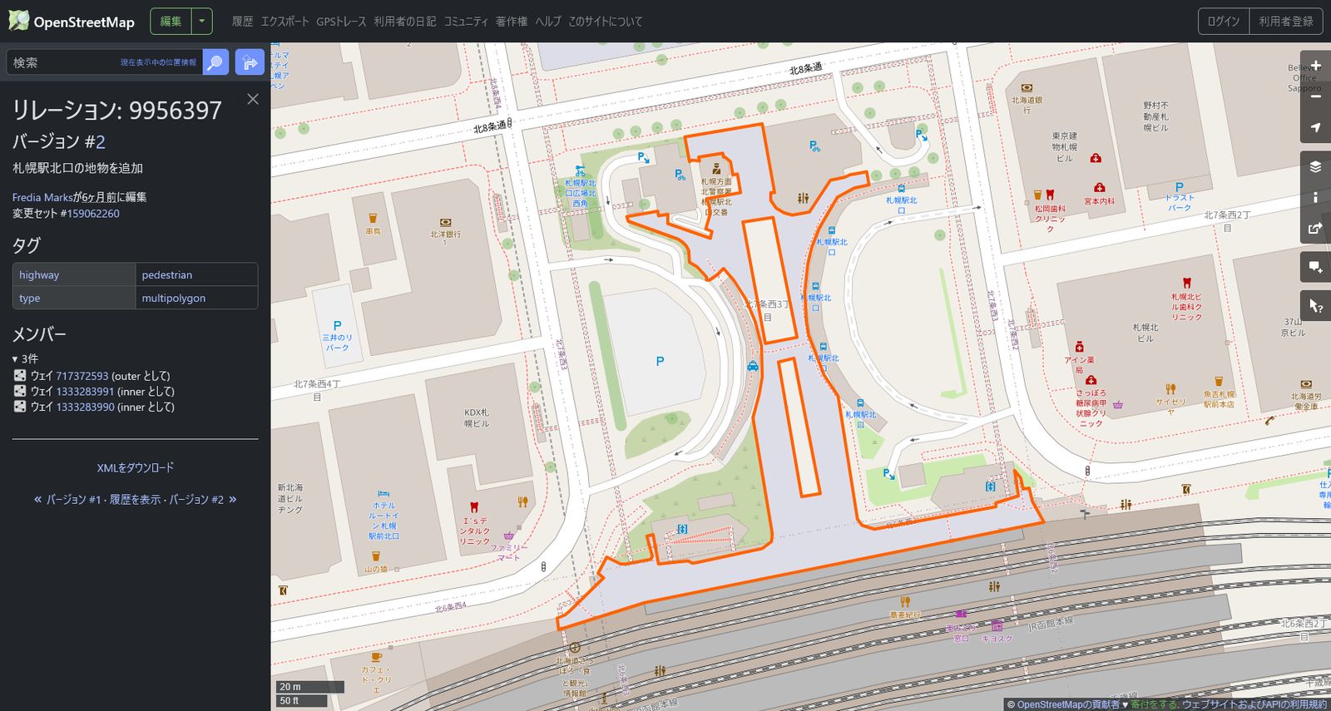Click the highway tag key link
The image size is (1331, 711).
tap(39, 274)
